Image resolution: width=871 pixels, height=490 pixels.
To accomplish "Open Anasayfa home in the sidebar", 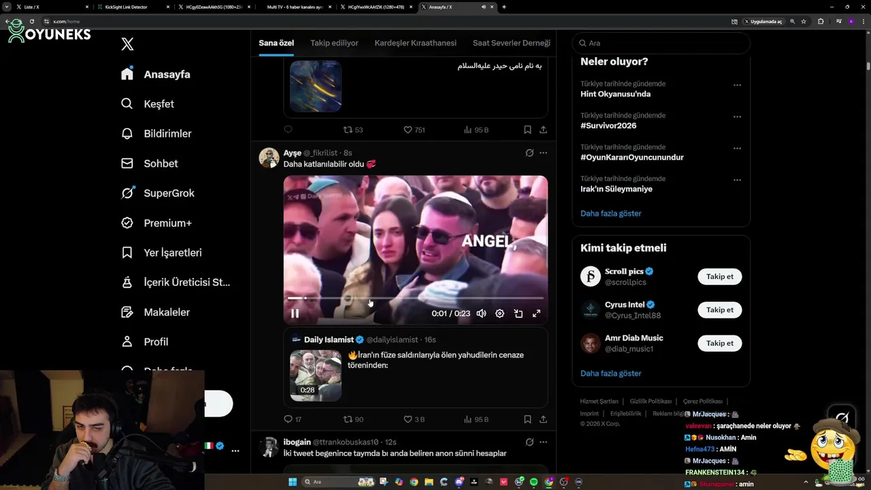I will (156, 74).
